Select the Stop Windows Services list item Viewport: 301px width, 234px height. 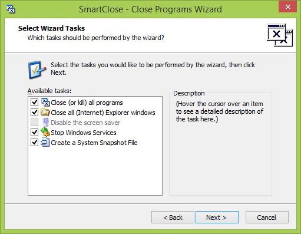[84, 133]
